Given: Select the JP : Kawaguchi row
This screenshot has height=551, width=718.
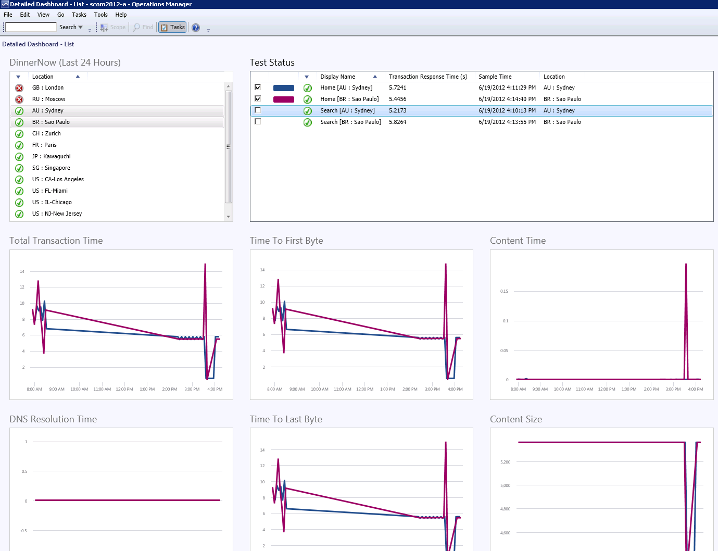Looking at the screenshot, I should [x=118, y=157].
